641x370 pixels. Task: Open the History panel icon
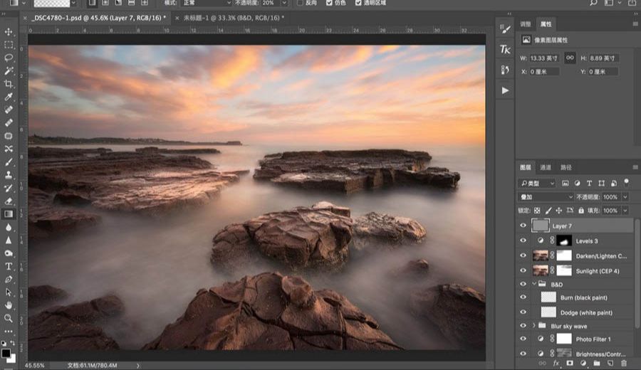click(x=505, y=70)
